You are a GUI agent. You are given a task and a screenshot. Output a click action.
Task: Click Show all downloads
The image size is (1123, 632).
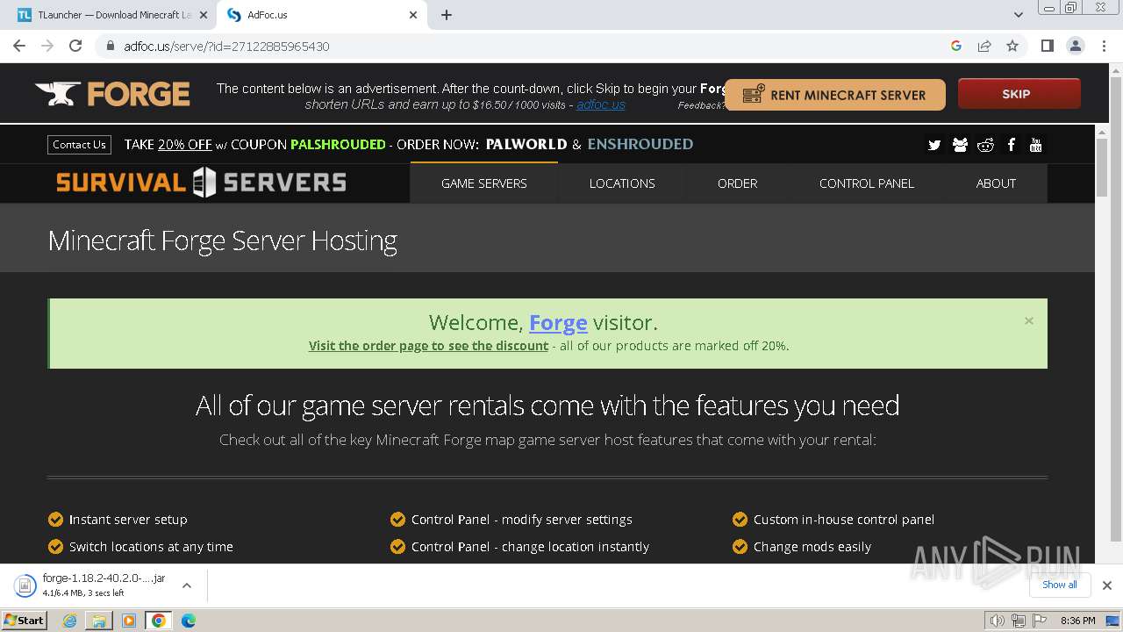pyautogui.click(x=1059, y=585)
